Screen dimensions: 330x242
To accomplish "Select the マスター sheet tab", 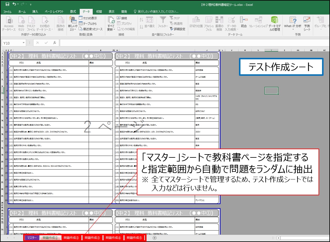I will (32, 238).
